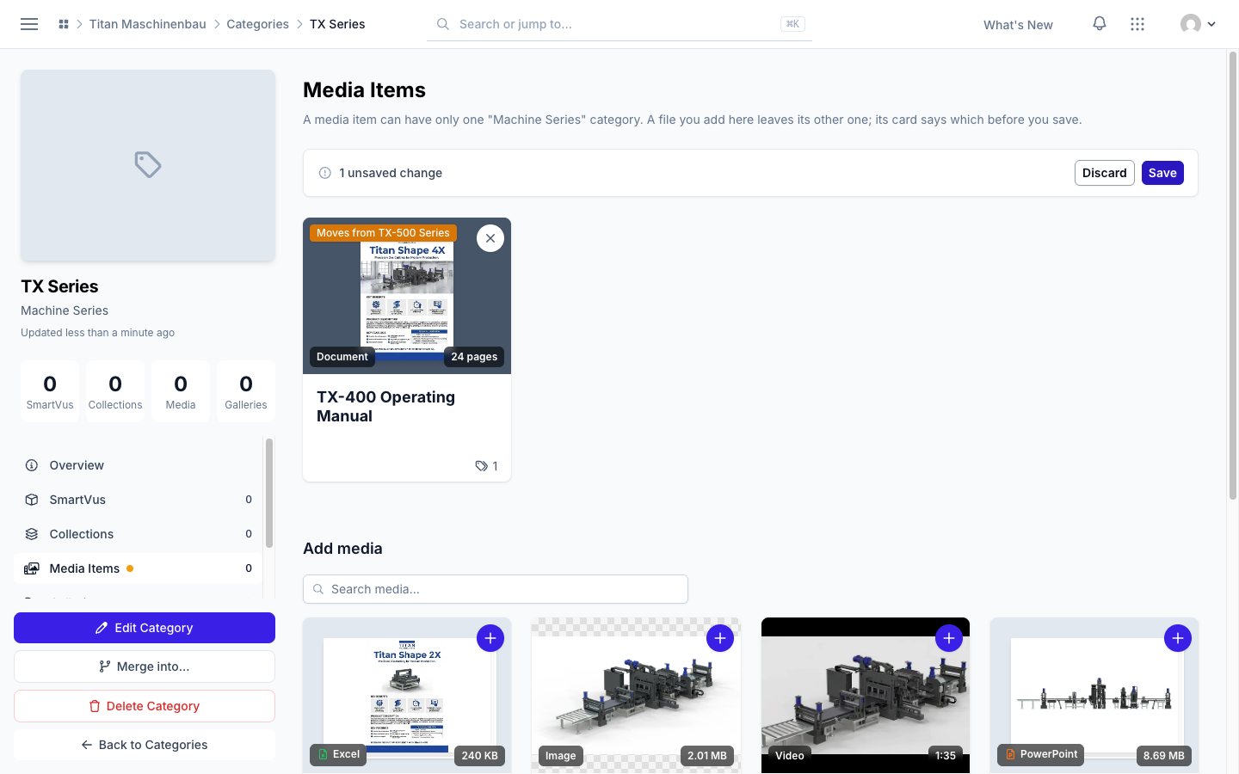Add the 2.01 MB Image media
Image resolution: width=1239 pixels, height=774 pixels.
[720, 638]
